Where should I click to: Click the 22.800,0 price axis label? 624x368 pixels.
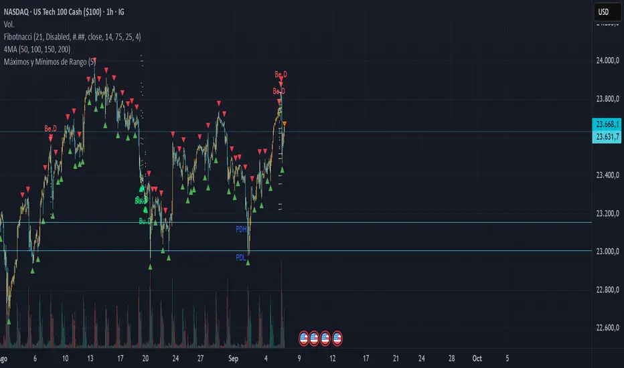click(x=607, y=289)
